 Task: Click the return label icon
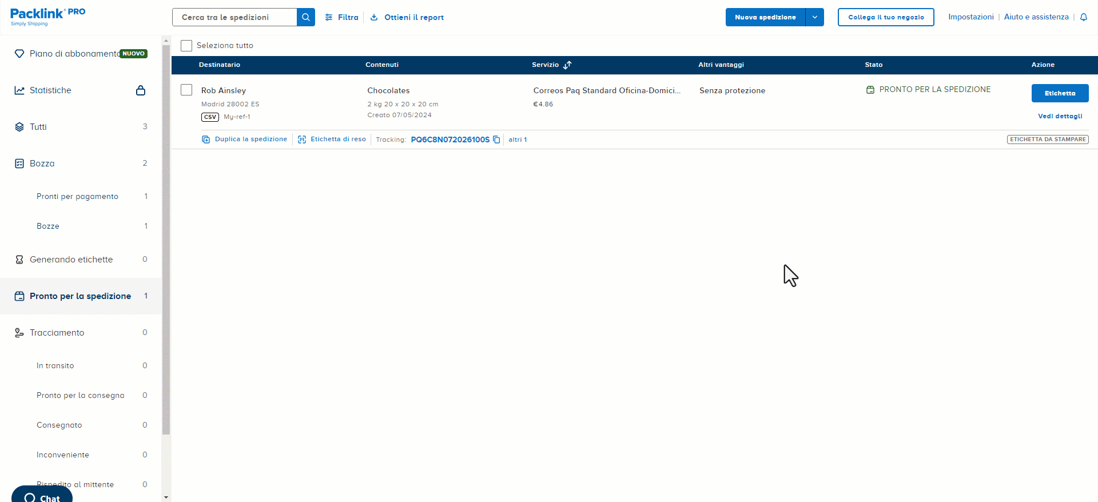[302, 140]
